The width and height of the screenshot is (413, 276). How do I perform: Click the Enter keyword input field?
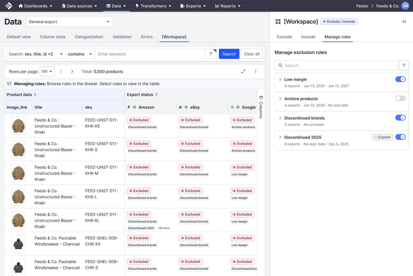point(150,54)
